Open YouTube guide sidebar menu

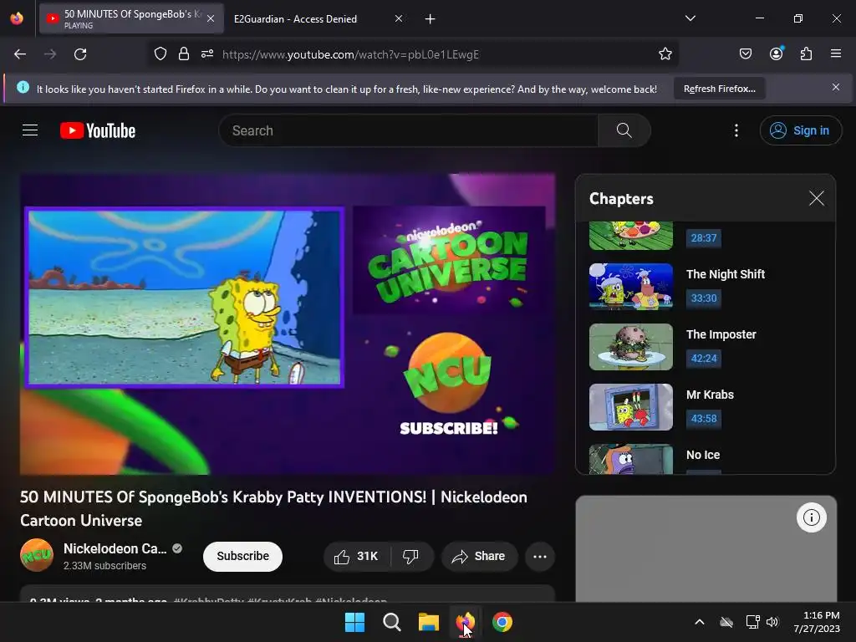[x=30, y=130]
